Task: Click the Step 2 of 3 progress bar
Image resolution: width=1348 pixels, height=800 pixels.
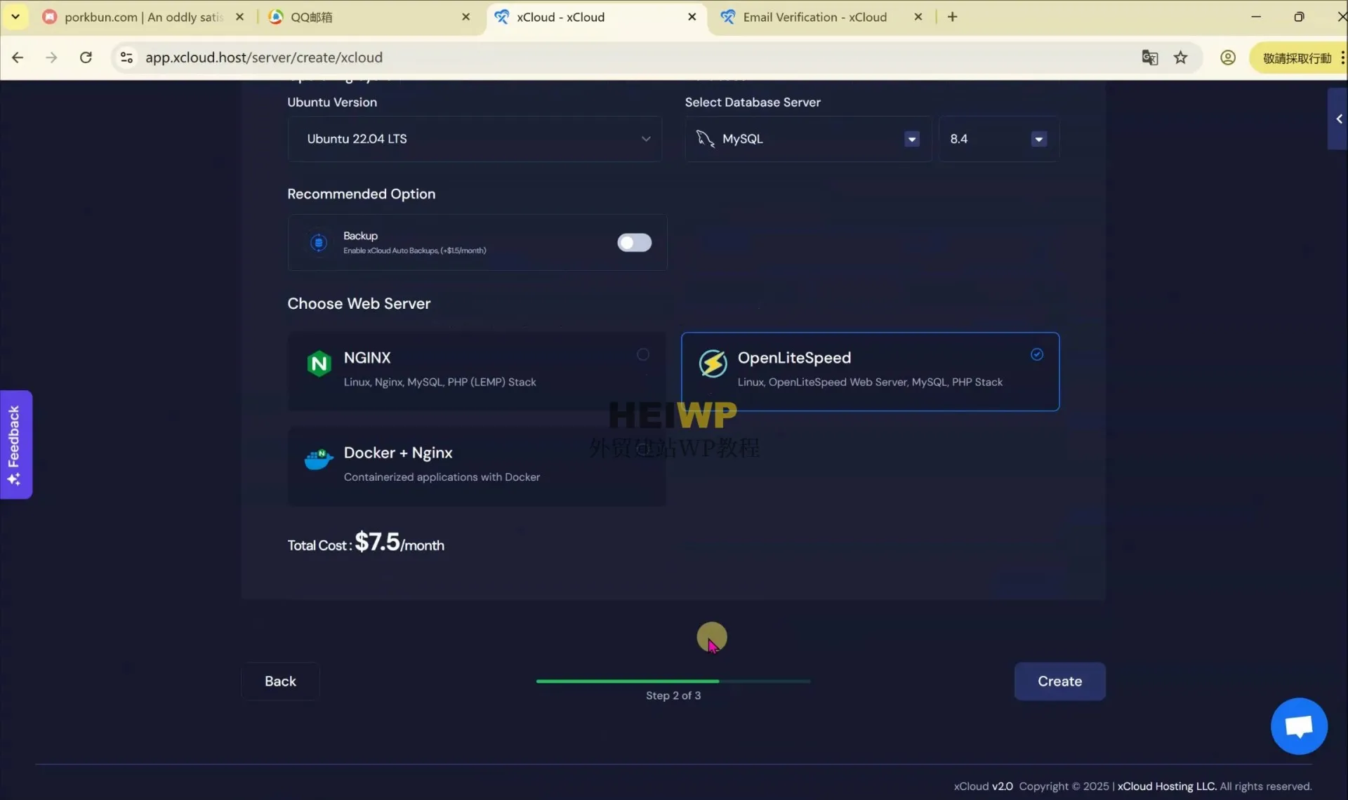Action: [x=673, y=680]
